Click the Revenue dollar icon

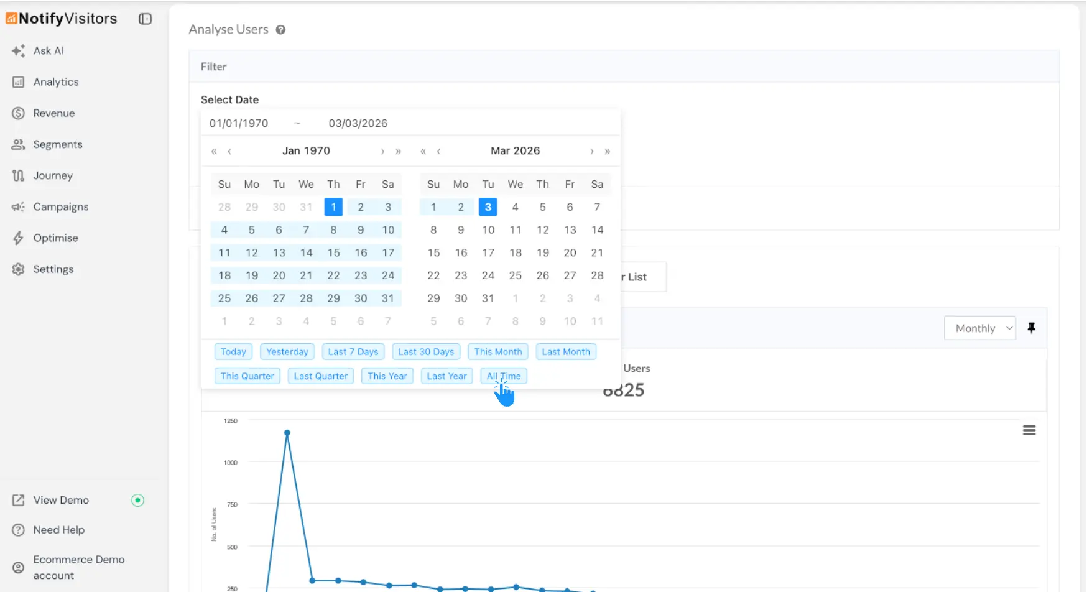click(18, 113)
